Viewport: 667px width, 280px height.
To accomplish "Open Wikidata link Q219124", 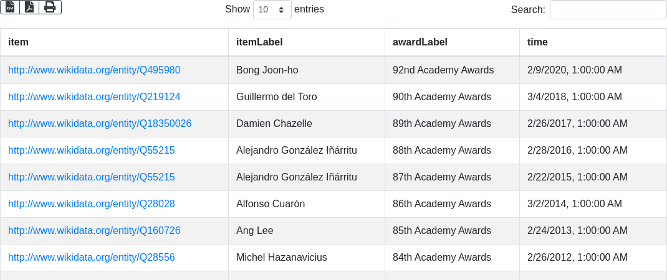I will coord(94,97).
